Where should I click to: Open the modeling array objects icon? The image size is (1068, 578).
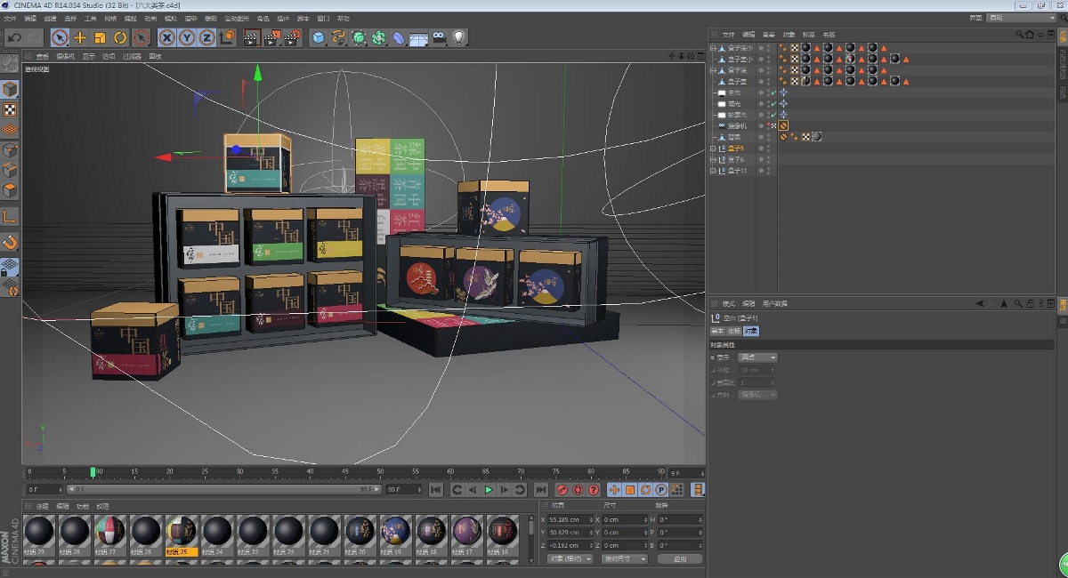pyautogui.click(x=379, y=37)
